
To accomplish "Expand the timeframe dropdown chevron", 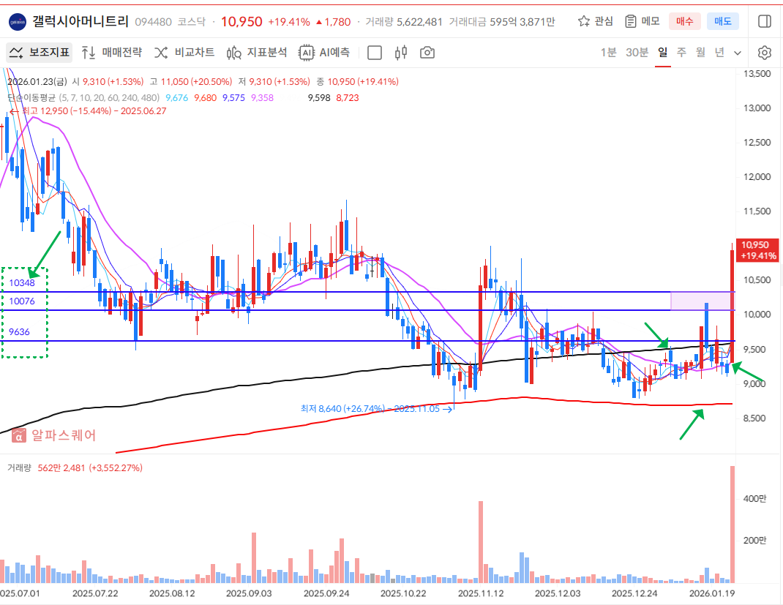I will 738,53.
